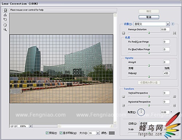Select the Remove Distortion tool
Viewport: 182px width, 140px height.
point(5,11)
